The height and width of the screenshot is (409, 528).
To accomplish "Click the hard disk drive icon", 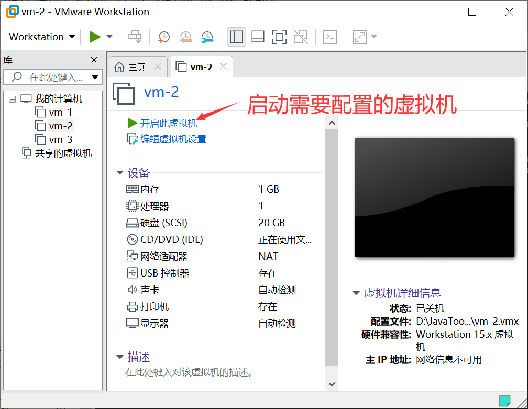I will click(x=133, y=223).
